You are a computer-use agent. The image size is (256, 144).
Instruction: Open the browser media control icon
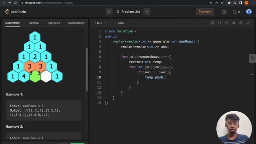pyautogui.click(x=235, y=3)
